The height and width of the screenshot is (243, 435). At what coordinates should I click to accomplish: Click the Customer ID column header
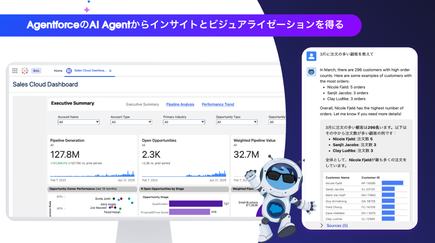pos(370,177)
